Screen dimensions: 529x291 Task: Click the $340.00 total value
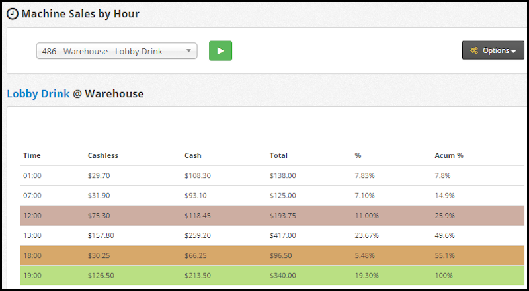coord(283,276)
